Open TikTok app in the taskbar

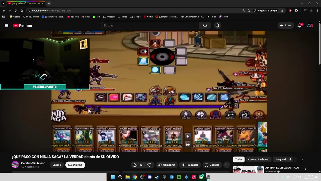point(194,177)
